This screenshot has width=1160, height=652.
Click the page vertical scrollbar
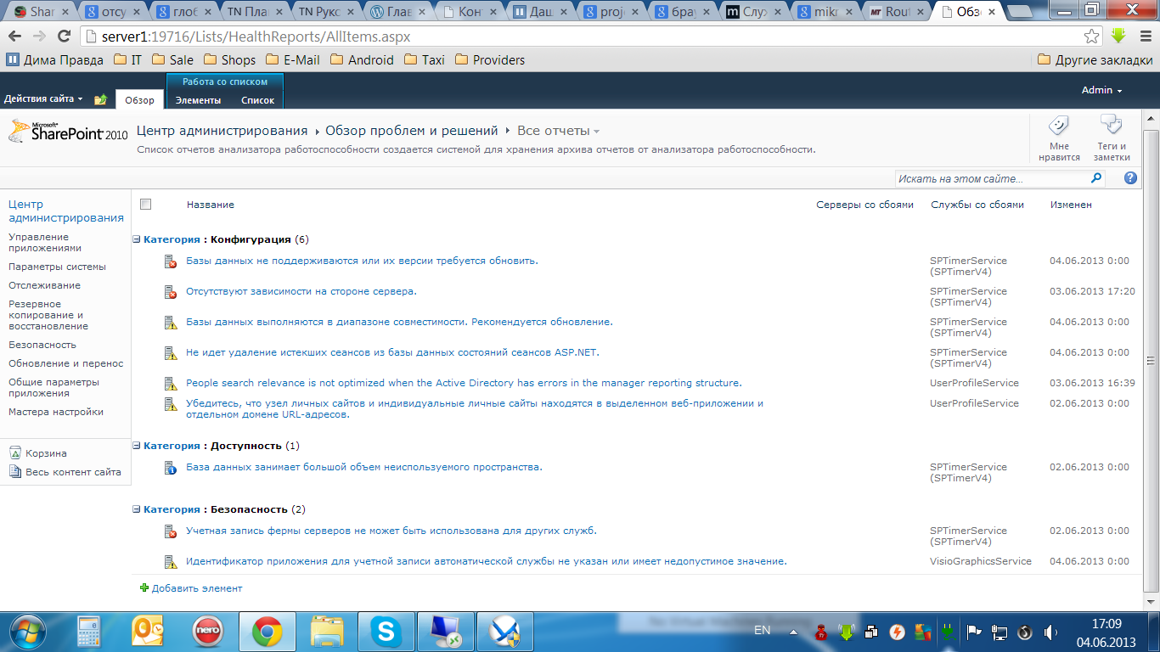point(1152,360)
